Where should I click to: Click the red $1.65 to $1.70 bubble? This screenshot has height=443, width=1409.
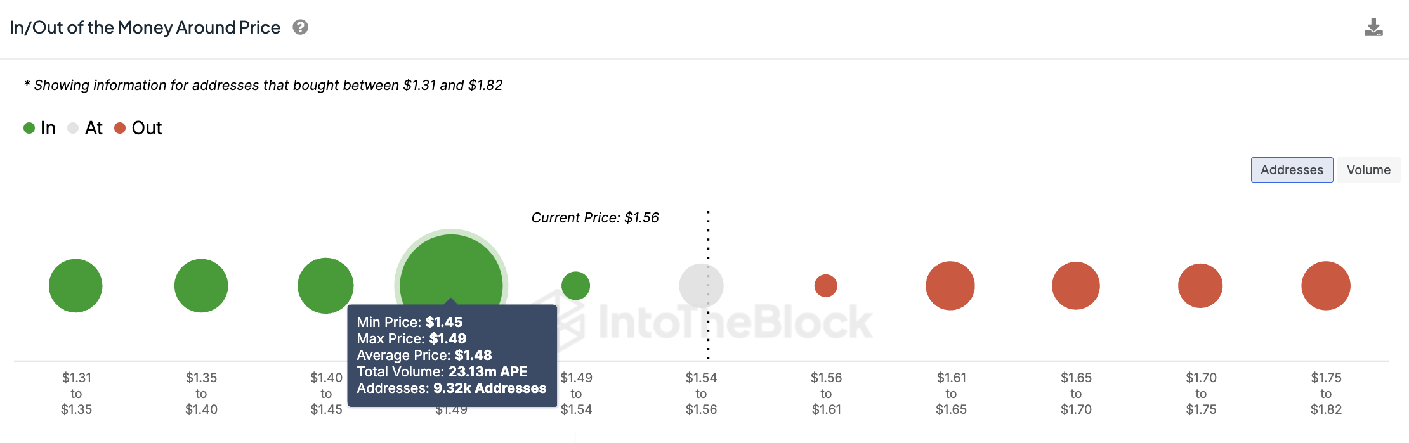(x=1076, y=286)
